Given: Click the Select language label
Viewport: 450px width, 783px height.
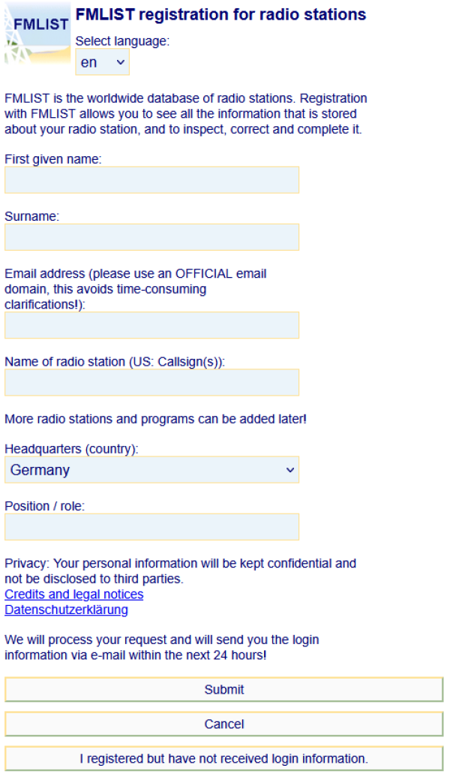Looking at the screenshot, I should [x=122, y=41].
